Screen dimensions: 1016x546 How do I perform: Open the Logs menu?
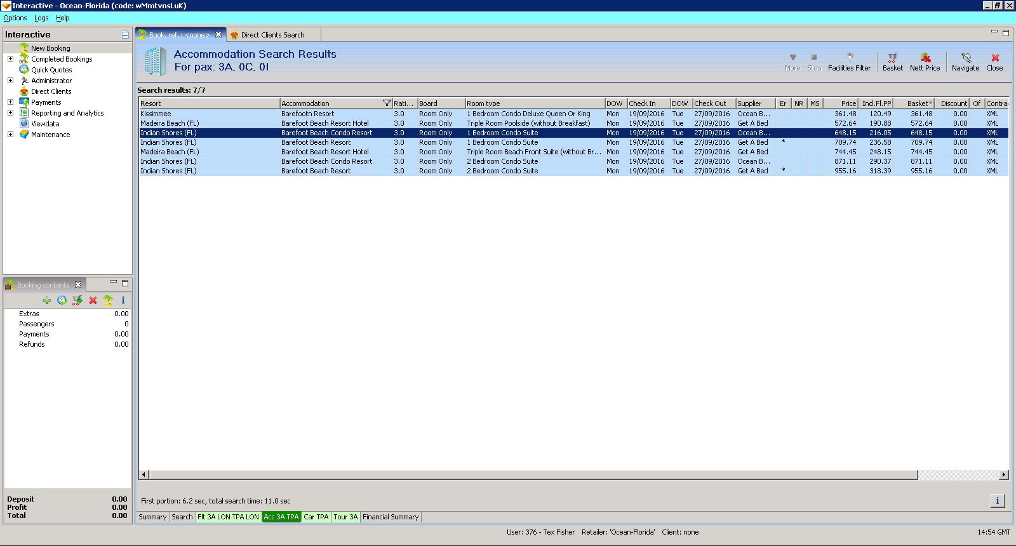pos(41,18)
